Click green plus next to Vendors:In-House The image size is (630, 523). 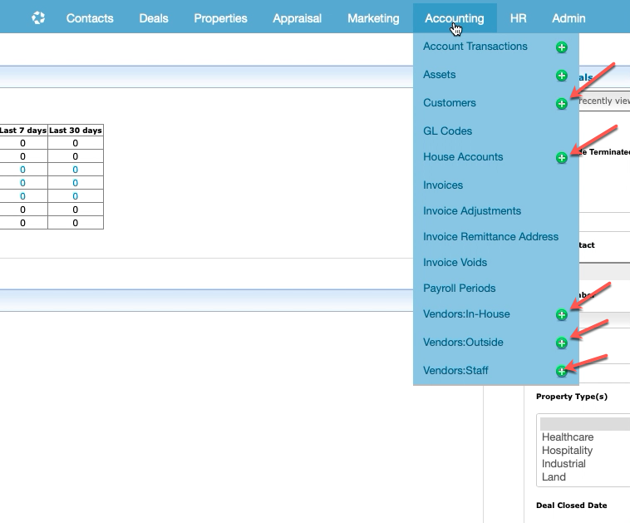click(x=562, y=315)
